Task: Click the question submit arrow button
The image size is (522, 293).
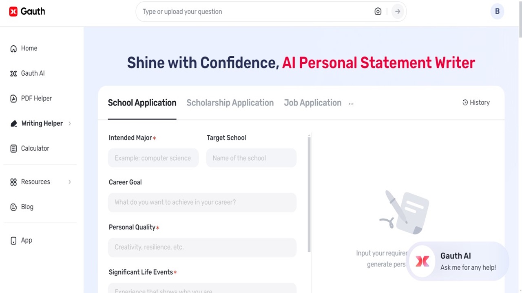Action: click(397, 11)
